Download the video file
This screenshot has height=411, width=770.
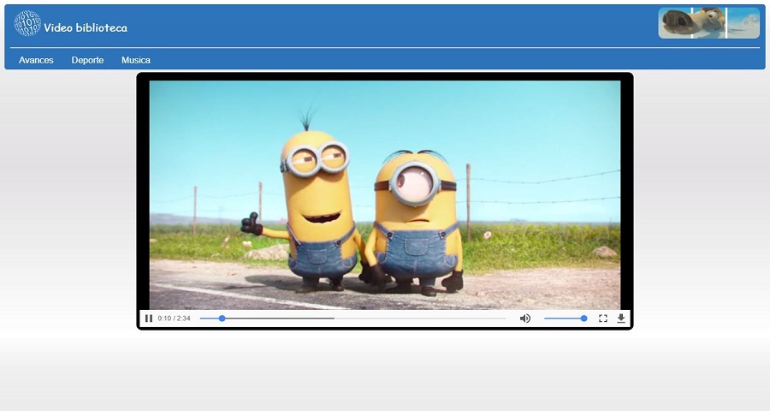pos(621,319)
